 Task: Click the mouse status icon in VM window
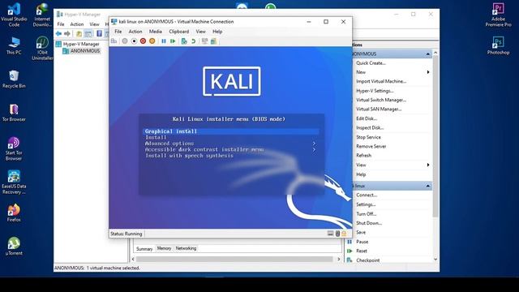(337, 234)
